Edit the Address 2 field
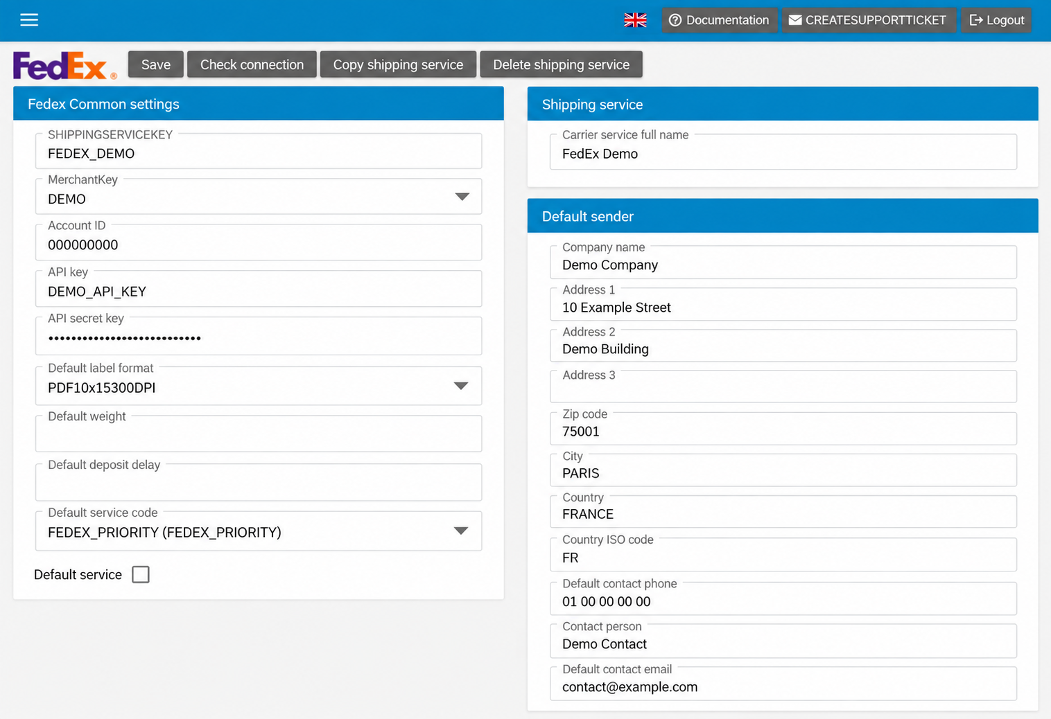The width and height of the screenshot is (1051, 719). coord(783,346)
